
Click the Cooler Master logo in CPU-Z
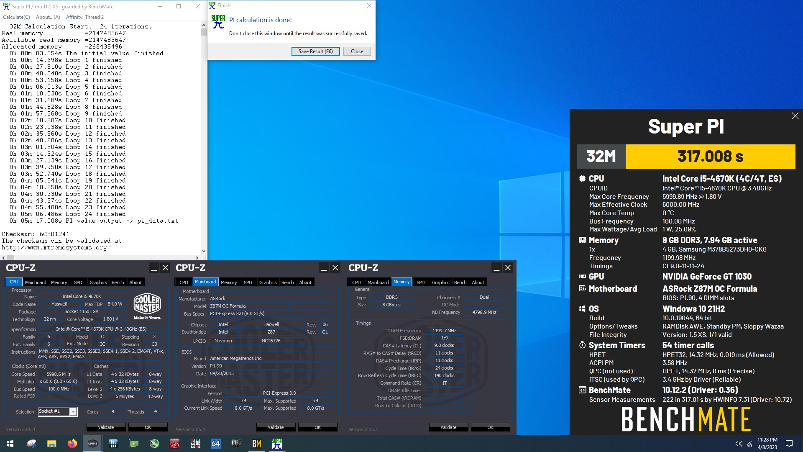click(x=147, y=306)
